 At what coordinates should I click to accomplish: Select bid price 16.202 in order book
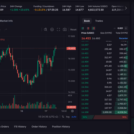coord(85,104)
